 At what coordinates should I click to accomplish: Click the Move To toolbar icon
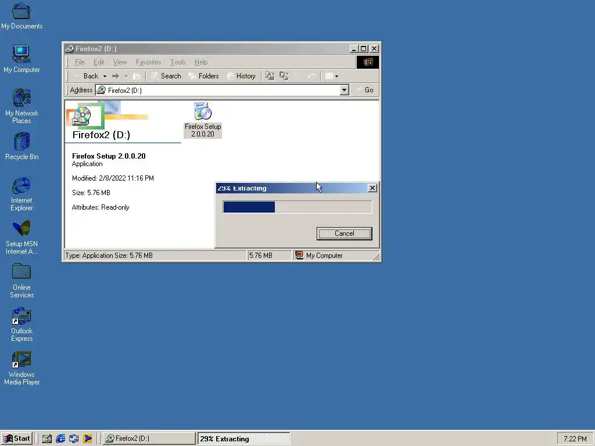(270, 76)
